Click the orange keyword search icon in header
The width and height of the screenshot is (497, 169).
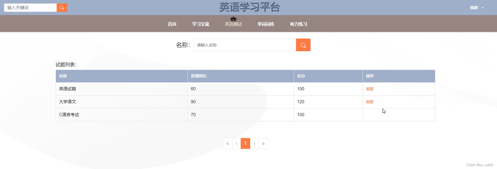coord(62,8)
